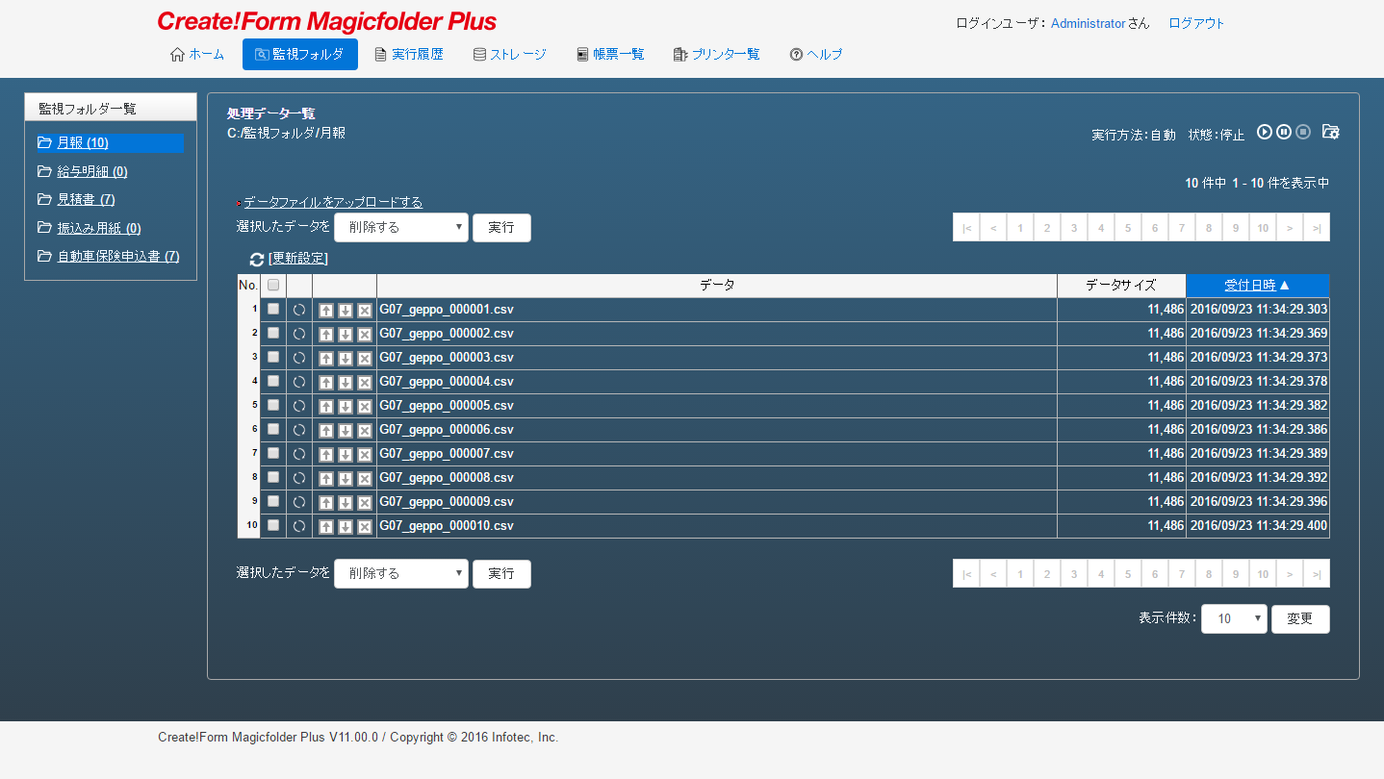Image resolution: width=1384 pixels, height=779 pixels.
Task: Delete G07_geppo_000006.csv with its X icon
Action: click(x=365, y=430)
